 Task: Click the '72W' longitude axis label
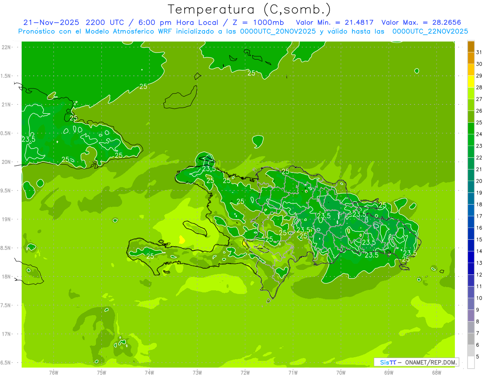coord(245,372)
